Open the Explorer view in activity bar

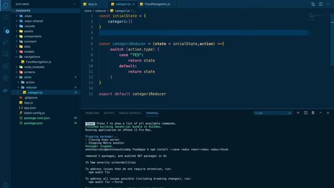click(x=6, y=5)
